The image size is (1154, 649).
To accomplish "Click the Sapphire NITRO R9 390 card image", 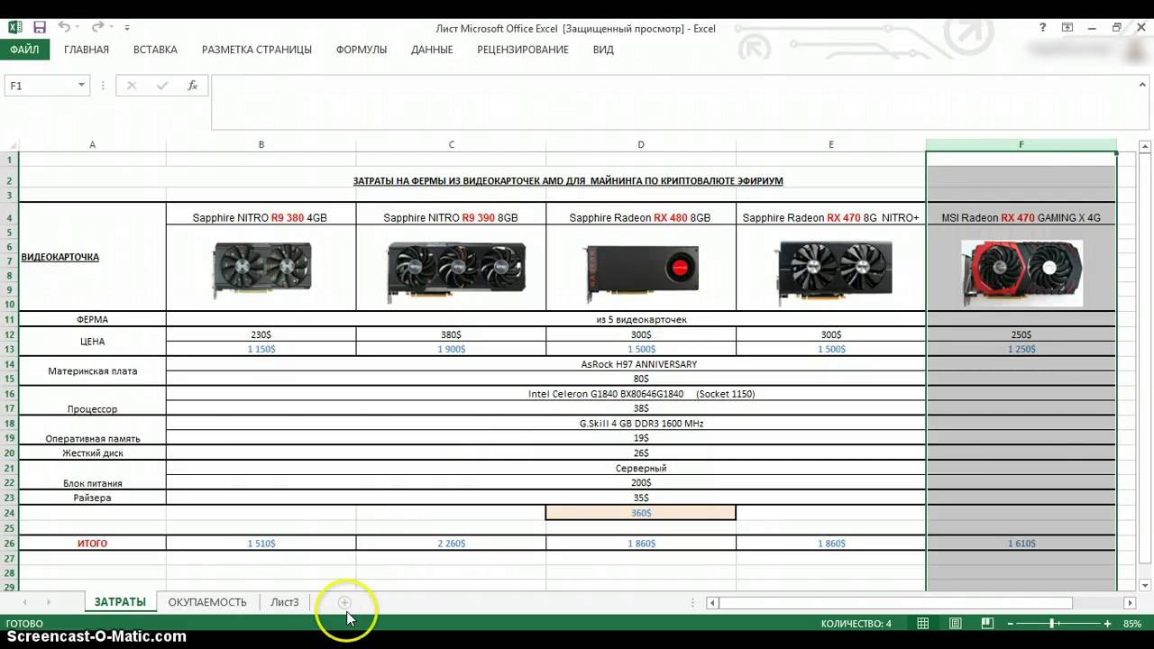I will [x=456, y=272].
